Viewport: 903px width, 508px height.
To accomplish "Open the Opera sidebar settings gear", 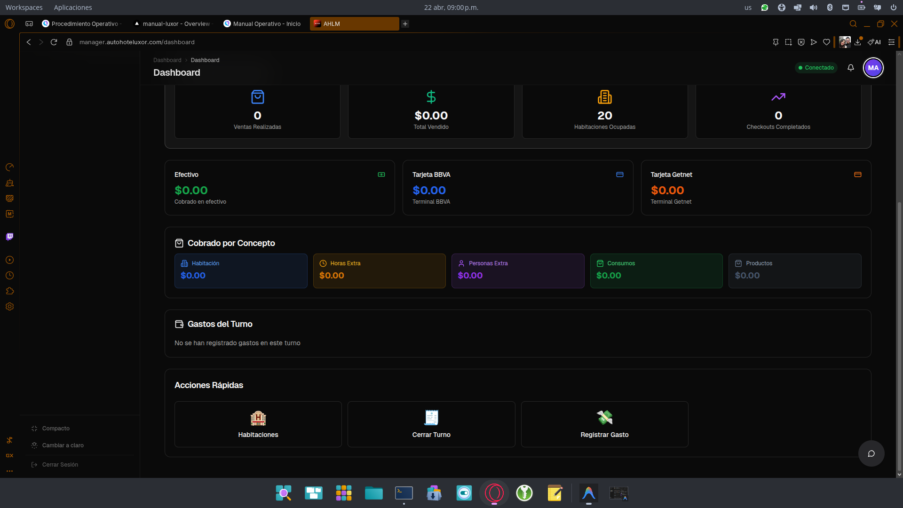I will [x=9, y=307].
